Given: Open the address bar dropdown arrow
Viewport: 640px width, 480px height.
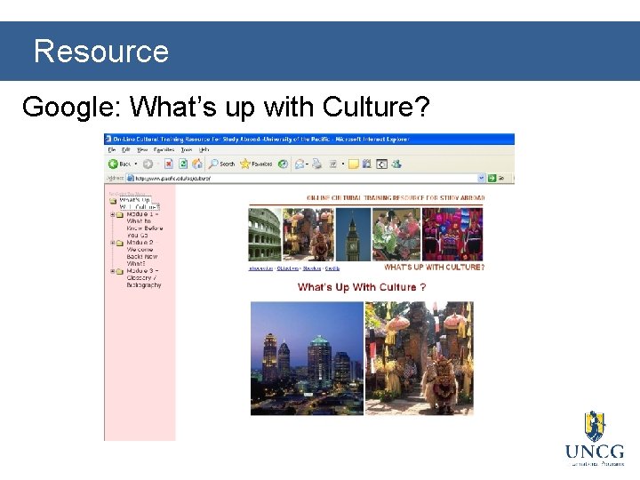Looking at the screenshot, I should click(481, 178).
